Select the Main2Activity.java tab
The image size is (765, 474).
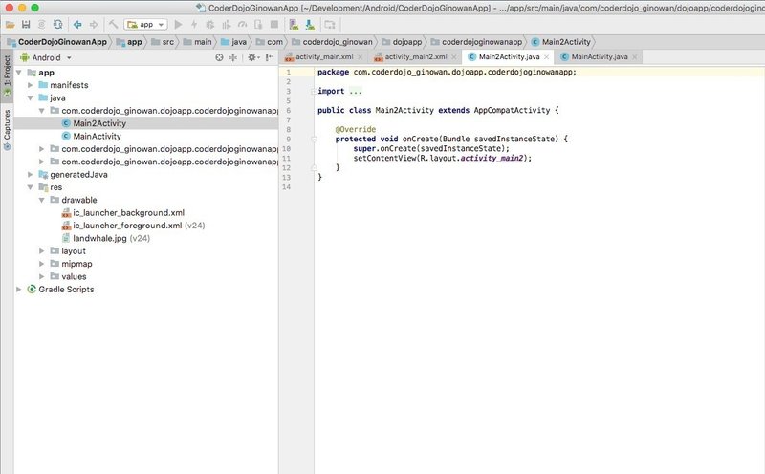509,56
